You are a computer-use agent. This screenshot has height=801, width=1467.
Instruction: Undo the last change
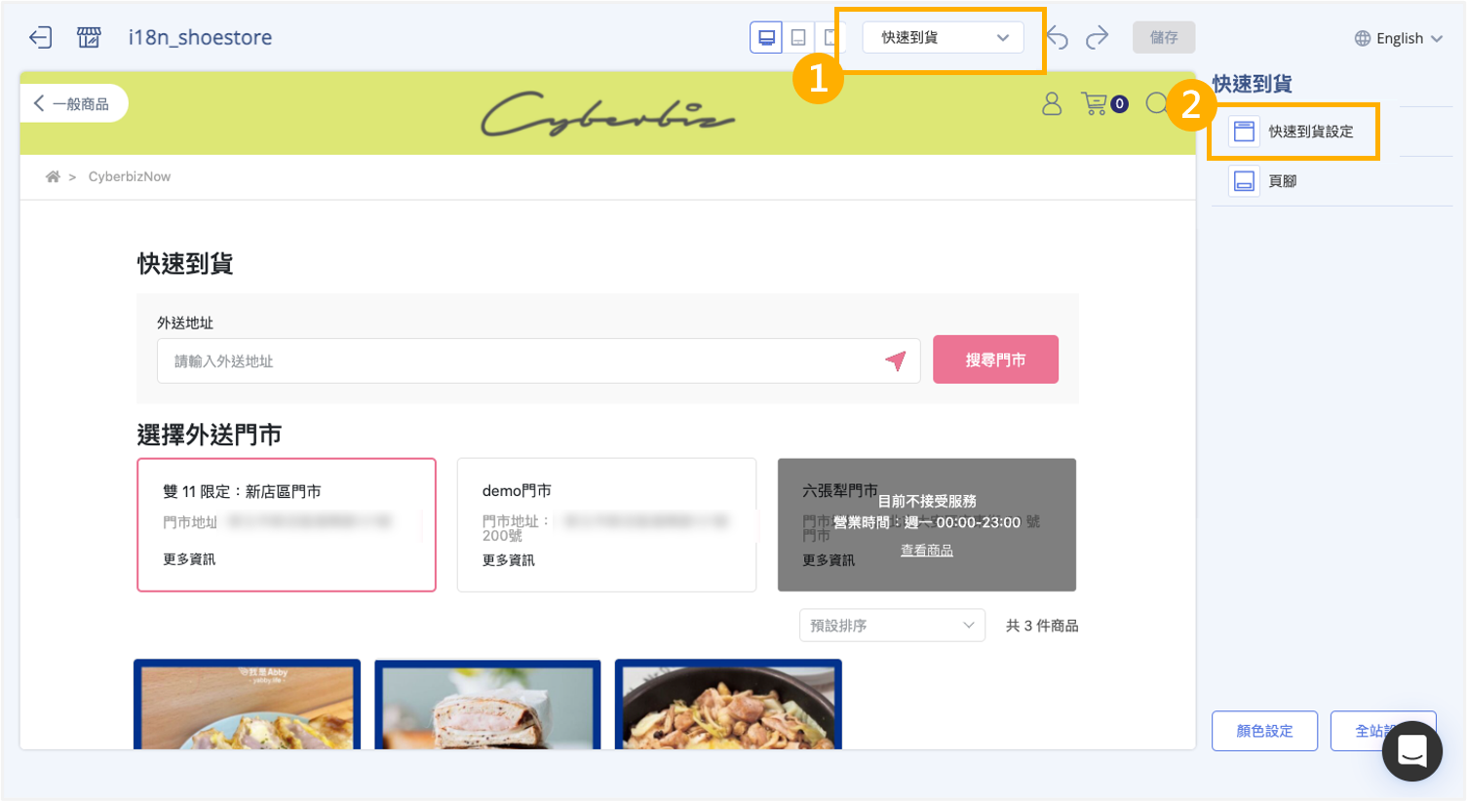[1058, 38]
